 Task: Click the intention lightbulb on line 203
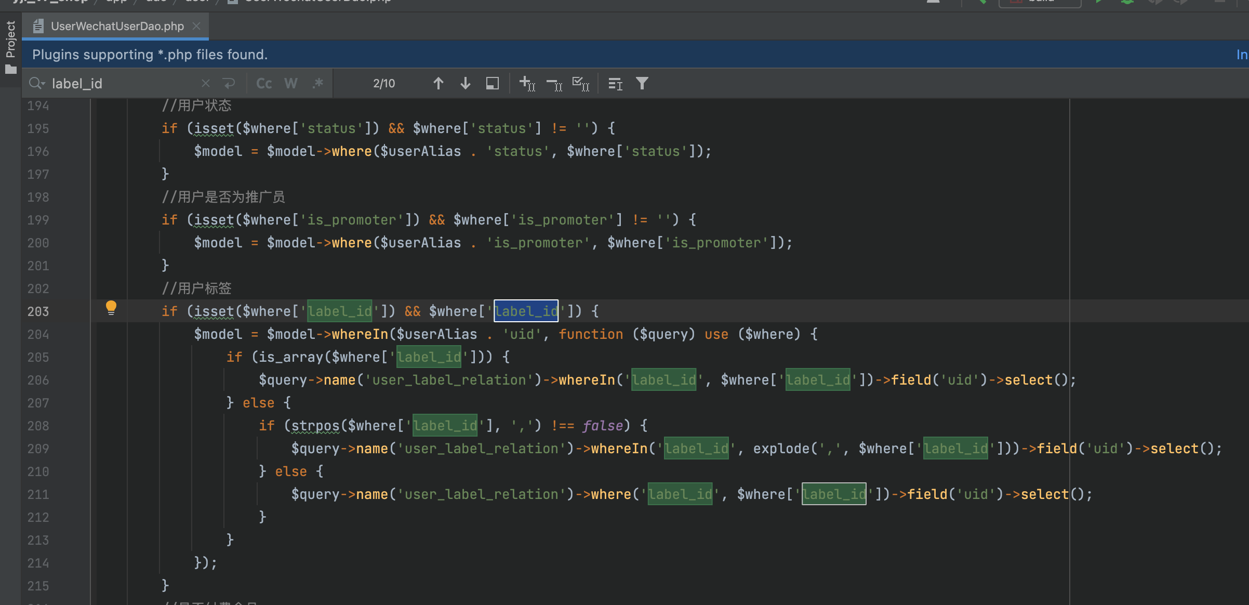point(111,308)
